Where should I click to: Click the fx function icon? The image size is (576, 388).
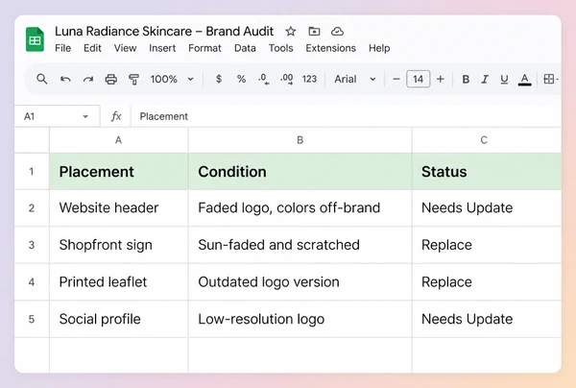coord(116,116)
